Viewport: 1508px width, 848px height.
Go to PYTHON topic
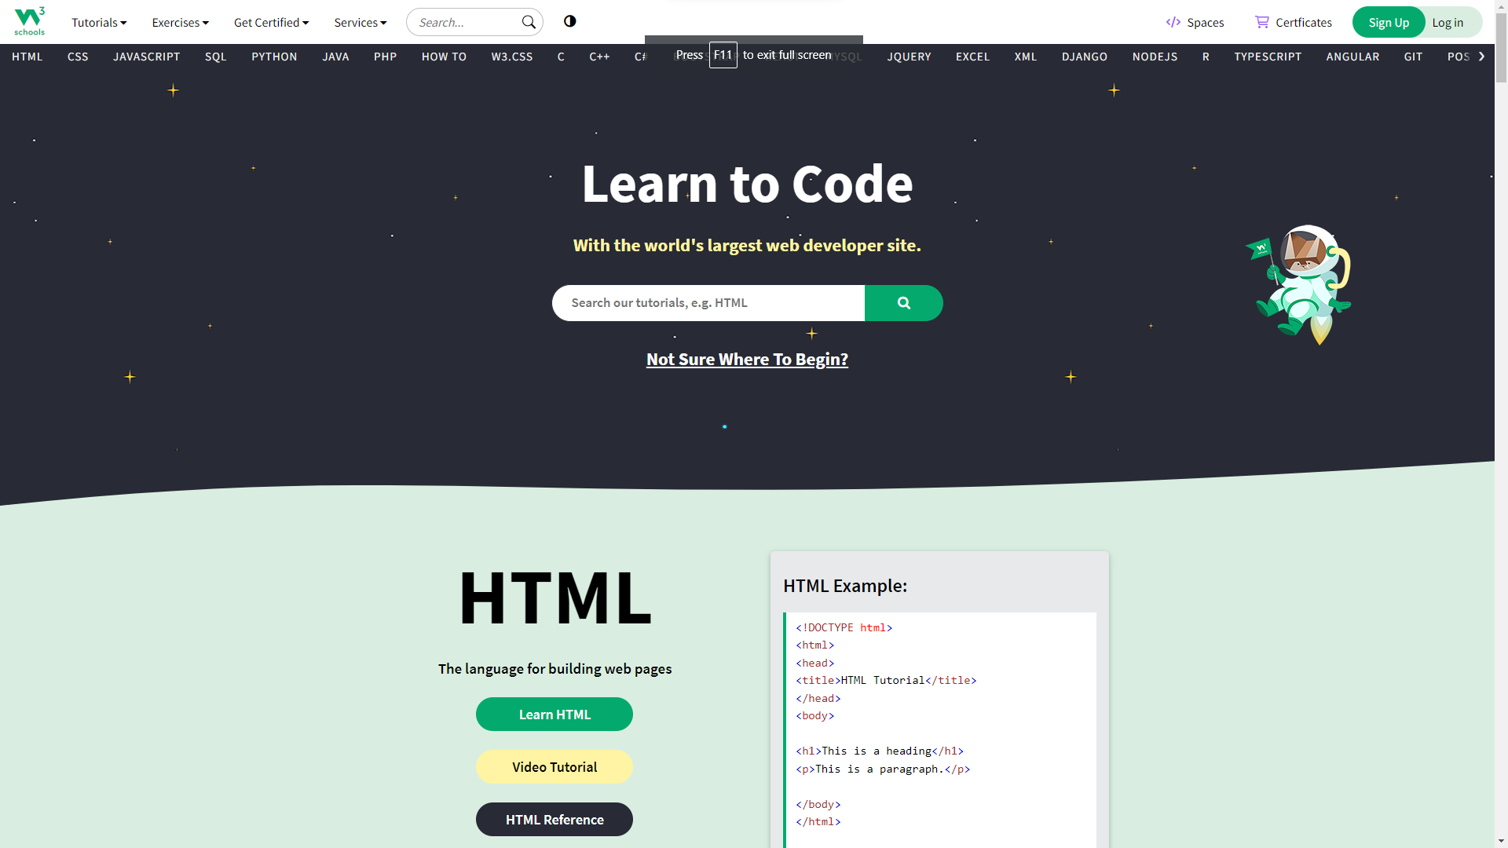274,57
